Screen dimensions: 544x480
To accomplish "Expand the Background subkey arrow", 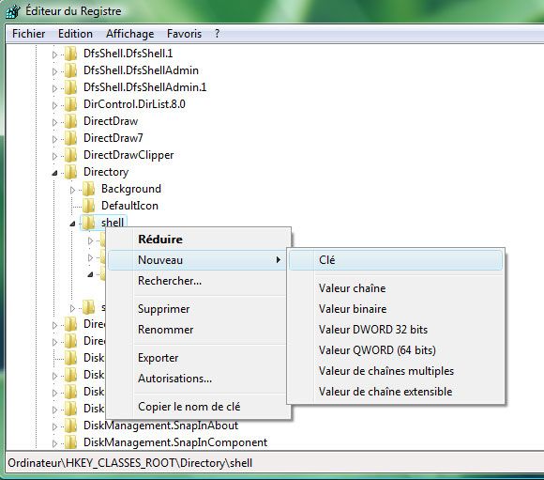I will click(x=72, y=190).
